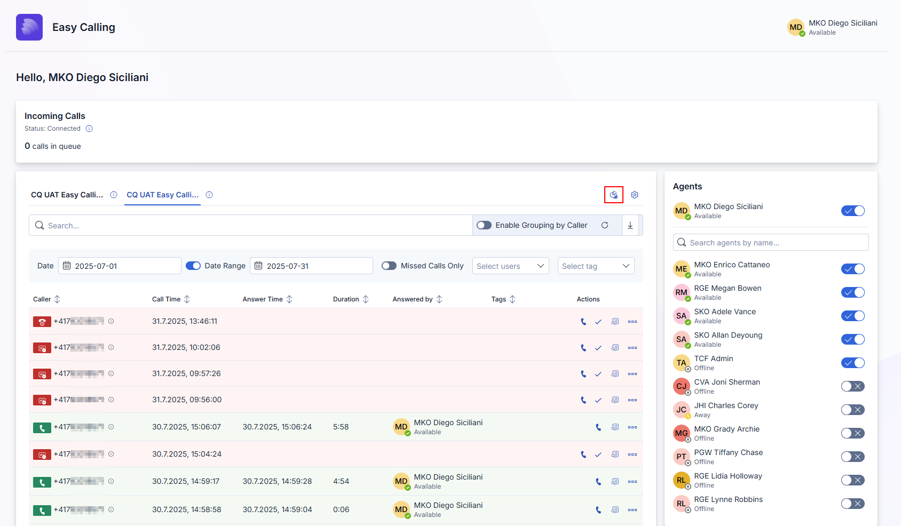Open call details transcript for first row
901x526 pixels.
pyautogui.click(x=615, y=321)
